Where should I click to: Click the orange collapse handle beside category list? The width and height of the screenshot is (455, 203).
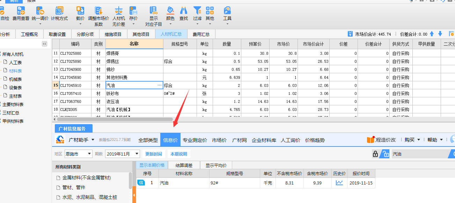coord(134,195)
